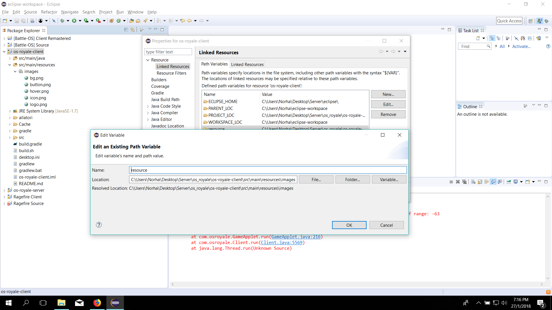
Task: Click Remove All Terminated Launches in console
Action: click(465, 182)
